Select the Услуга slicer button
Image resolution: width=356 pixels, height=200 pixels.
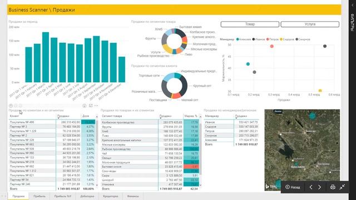[310, 24]
